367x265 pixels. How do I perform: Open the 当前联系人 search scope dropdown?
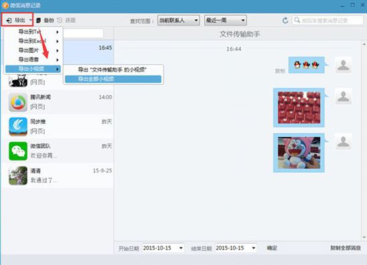coord(179,21)
